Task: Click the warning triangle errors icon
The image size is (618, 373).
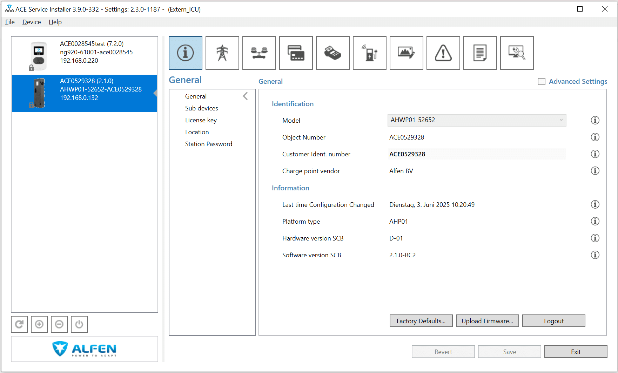Action: tap(443, 53)
